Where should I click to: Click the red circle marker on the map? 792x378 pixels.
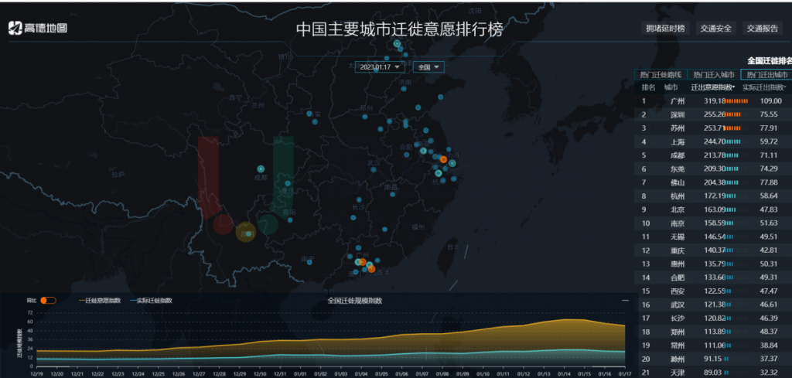click(223, 224)
